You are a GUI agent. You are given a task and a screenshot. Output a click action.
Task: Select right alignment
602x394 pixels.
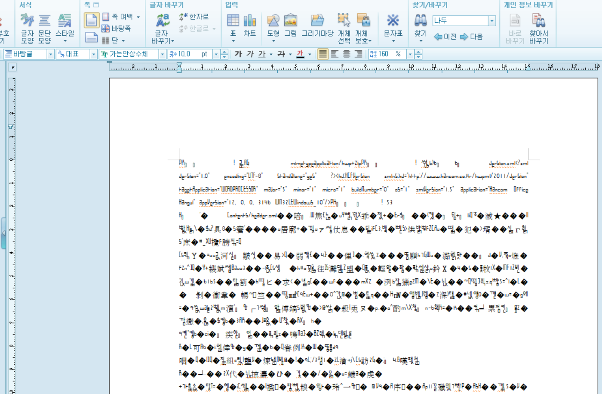(x=358, y=54)
